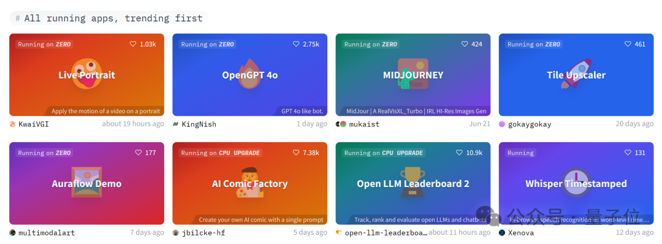Click the 7.38k like count
This screenshot has width=662, height=244.
[x=311, y=153]
